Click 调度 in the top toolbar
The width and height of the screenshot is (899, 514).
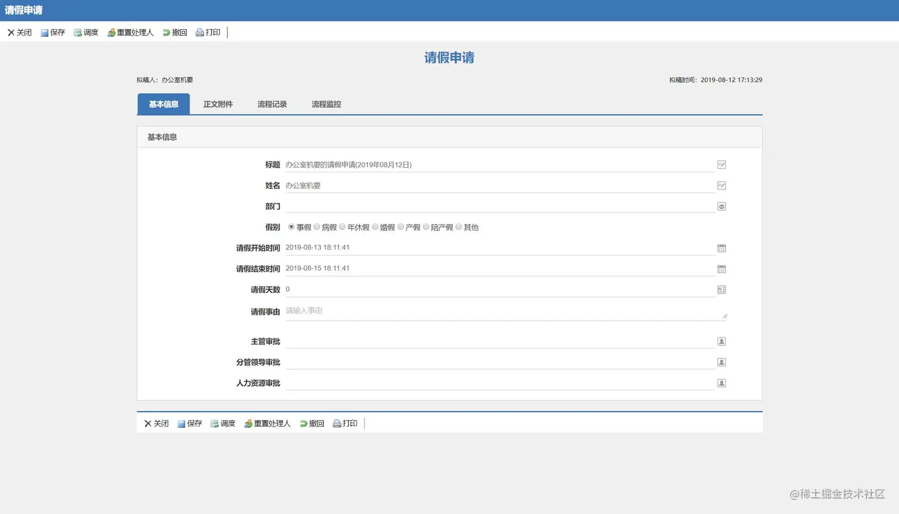click(86, 33)
